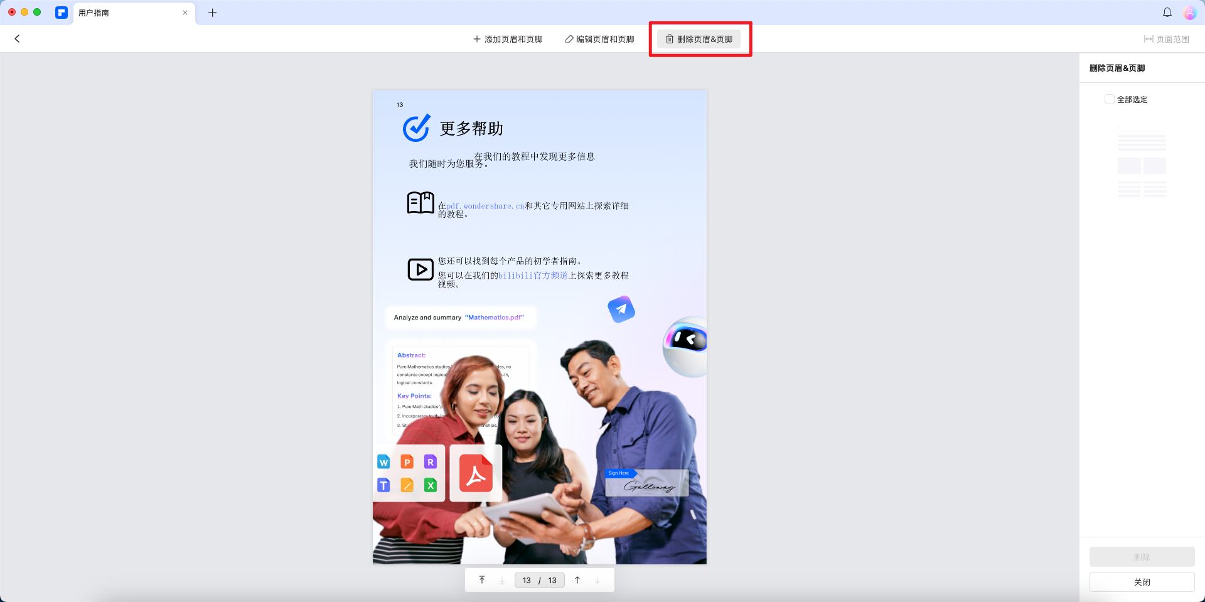Advance to next page with the down arrow
Viewport: 1205px width, 602px height.
click(x=597, y=579)
